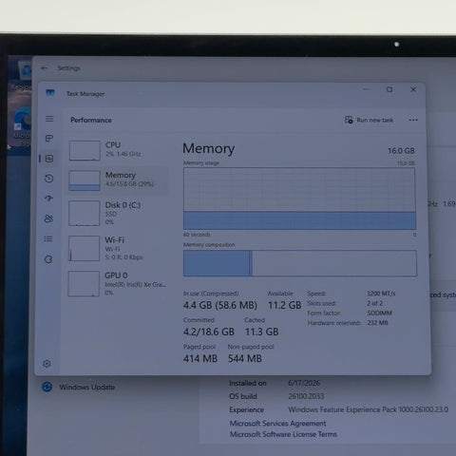Select the GPU 0 performance item
456x456 pixels.
click(118, 283)
